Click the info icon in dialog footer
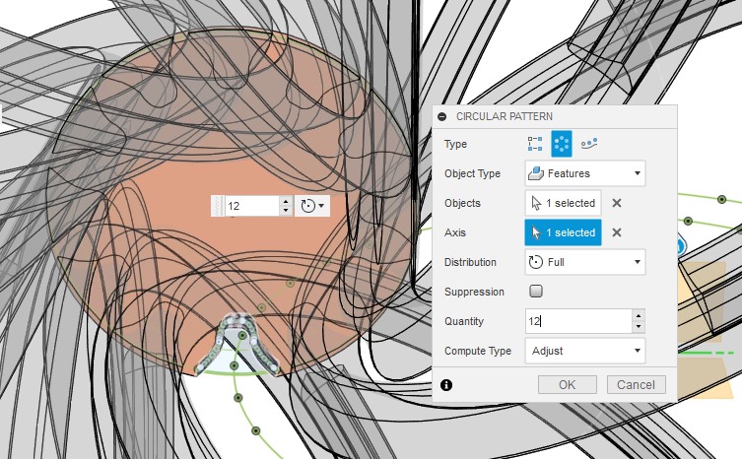Image resolution: width=742 pixels, height=459 pixels. (x=445, y=384)
